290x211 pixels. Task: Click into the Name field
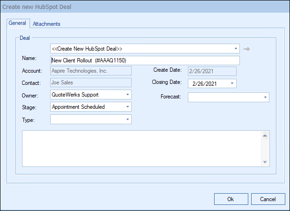[145, 60]
